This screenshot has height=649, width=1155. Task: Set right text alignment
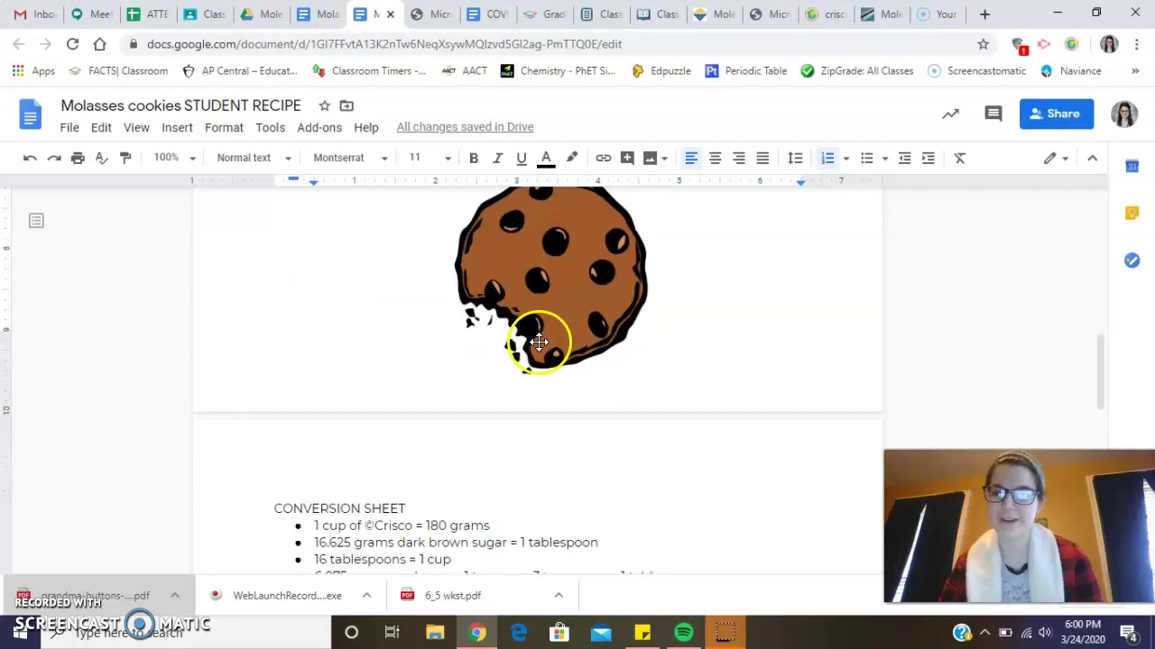738,158
